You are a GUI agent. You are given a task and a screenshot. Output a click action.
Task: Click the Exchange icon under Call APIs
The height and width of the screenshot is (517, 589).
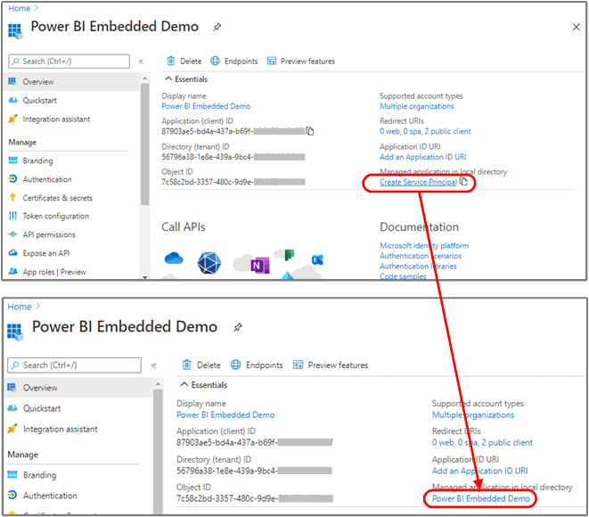point(317,259)
